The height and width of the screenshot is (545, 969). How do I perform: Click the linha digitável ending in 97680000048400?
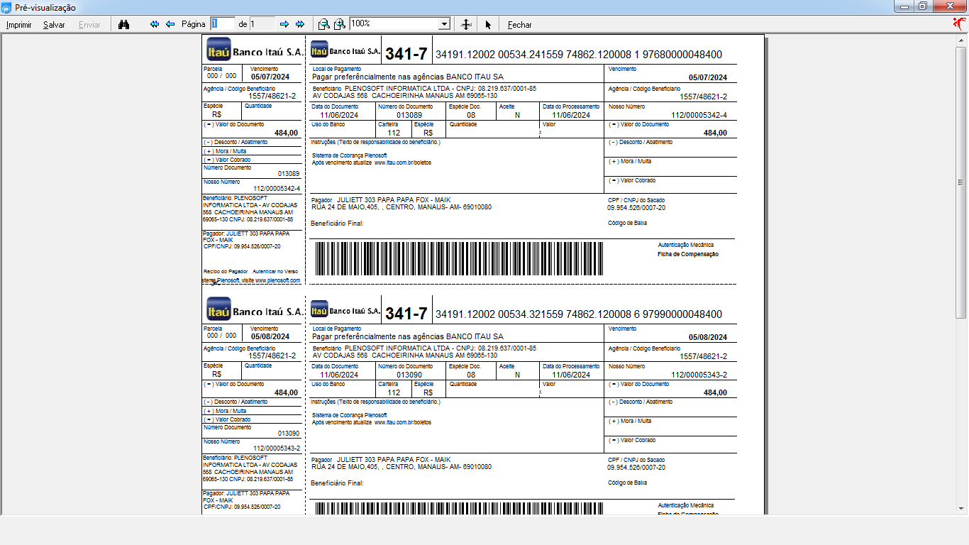point(579,55)
